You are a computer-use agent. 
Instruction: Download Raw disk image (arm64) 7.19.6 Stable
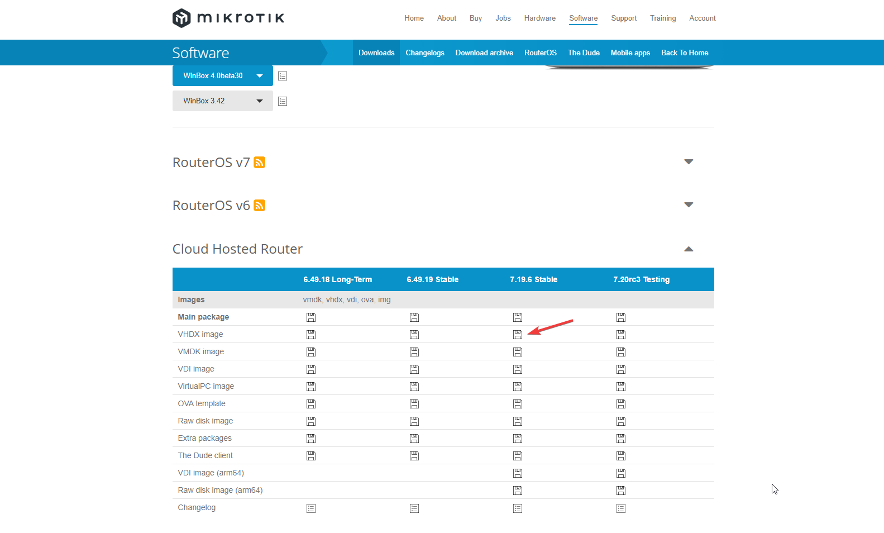tap(518, 491)
